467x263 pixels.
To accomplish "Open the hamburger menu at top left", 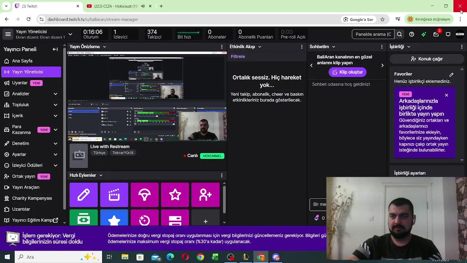I will click(x=8, y=34).
